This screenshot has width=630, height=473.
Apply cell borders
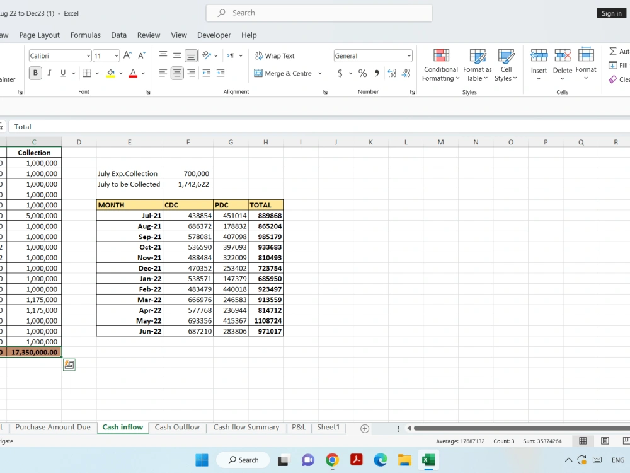tap(86, 73)
